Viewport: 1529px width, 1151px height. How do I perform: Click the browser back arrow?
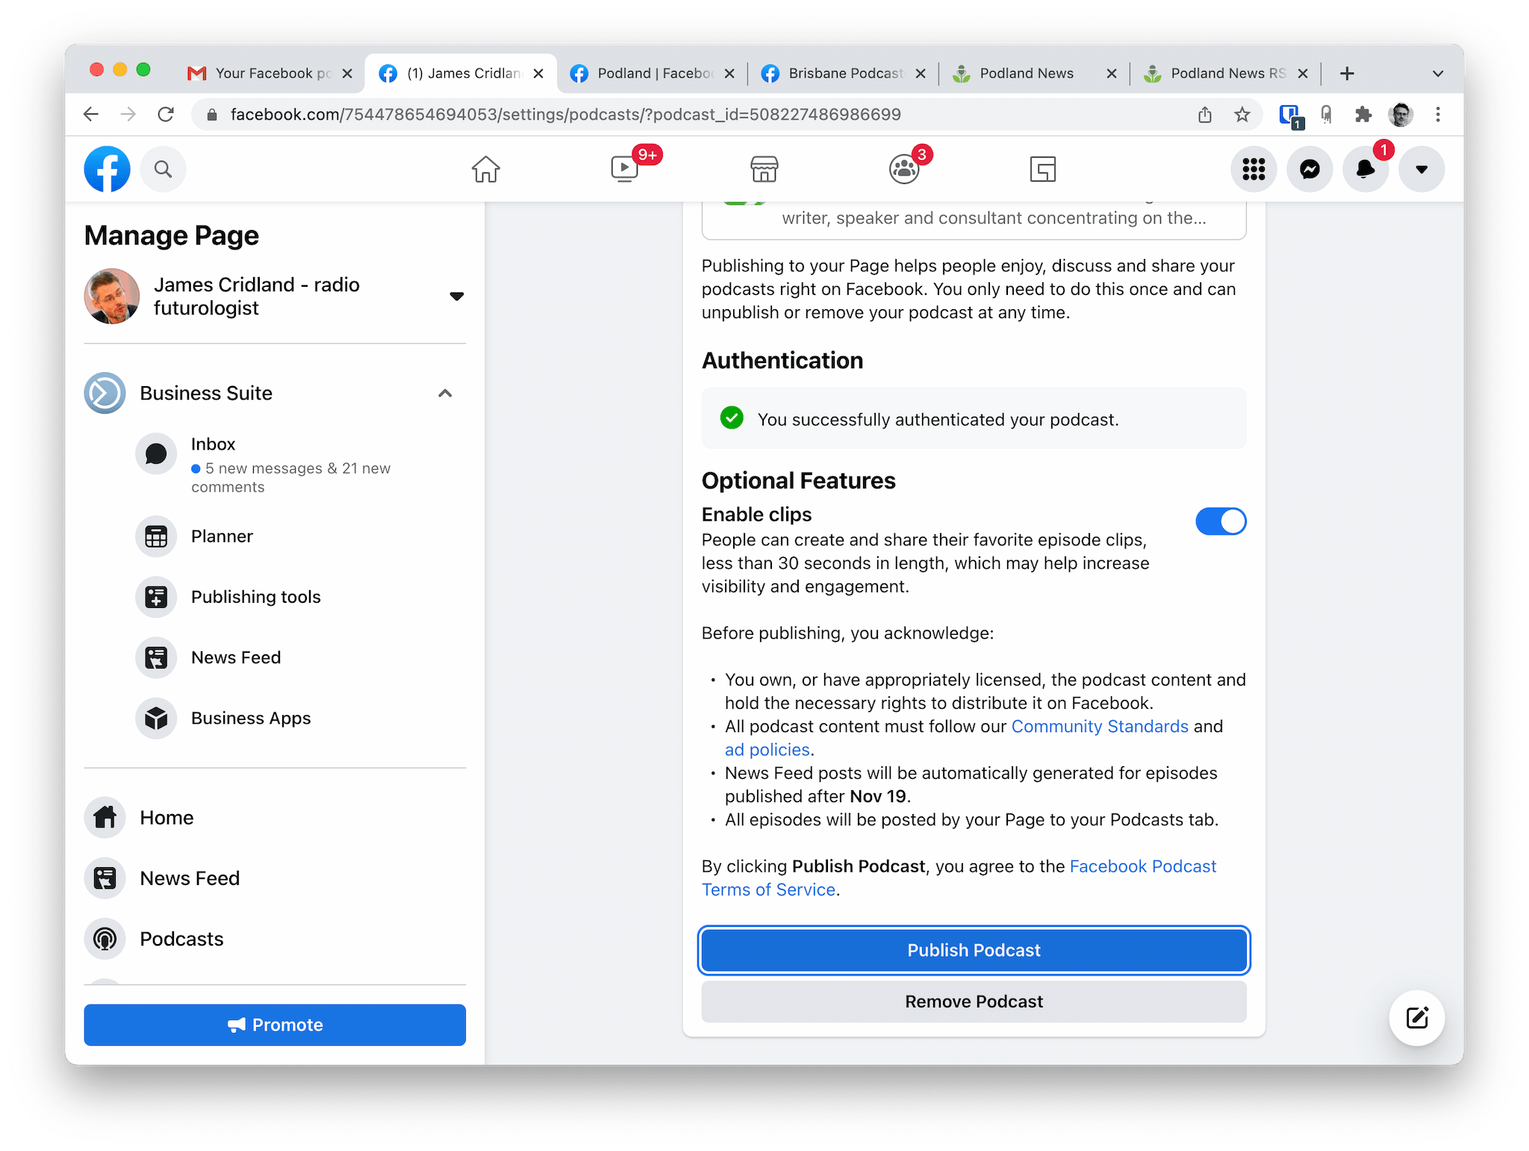point(91,114)
